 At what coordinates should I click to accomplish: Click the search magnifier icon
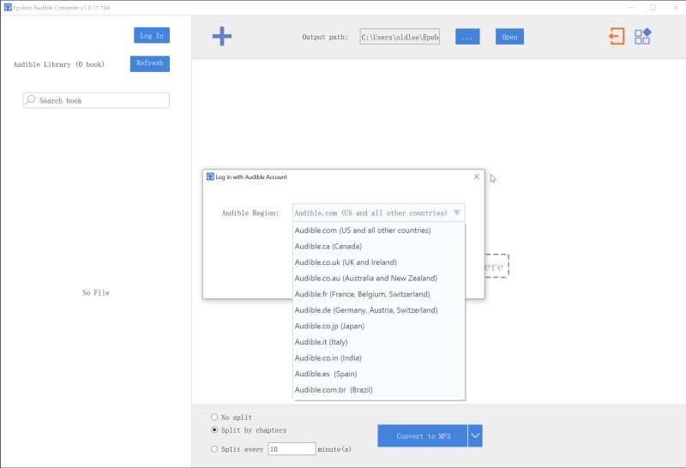click(x=30, y=99)
